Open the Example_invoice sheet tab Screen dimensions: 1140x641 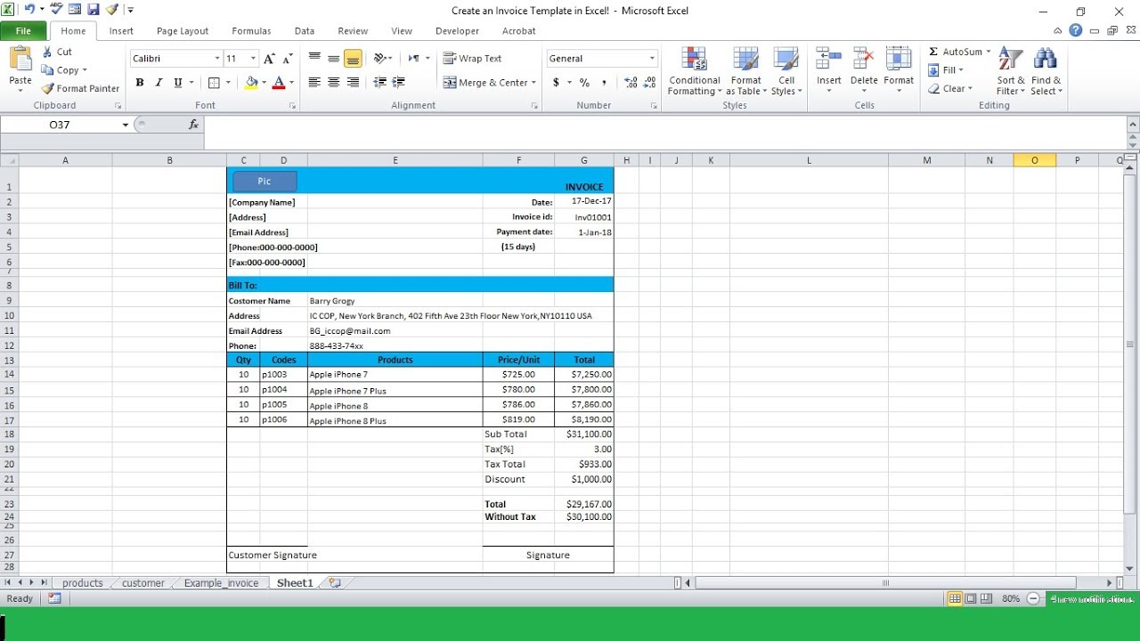pos(221,583)
